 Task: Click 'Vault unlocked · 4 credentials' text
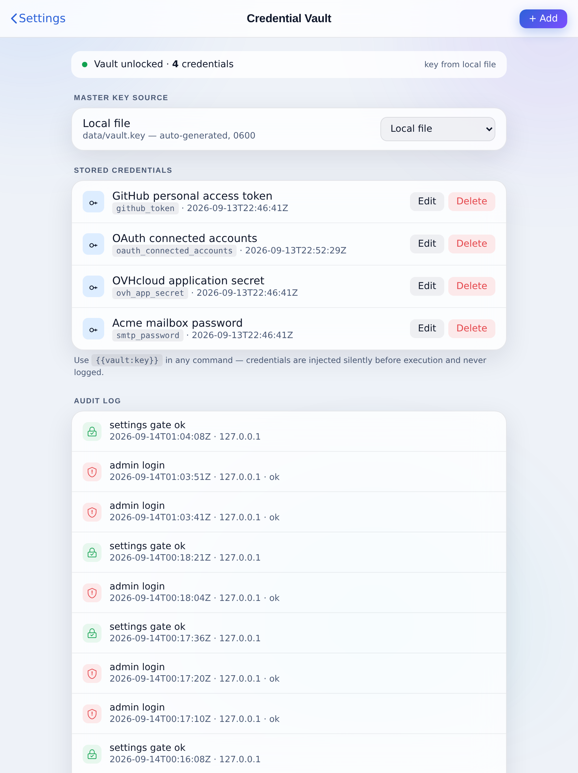pyautogui.click(x=164, y=64)
